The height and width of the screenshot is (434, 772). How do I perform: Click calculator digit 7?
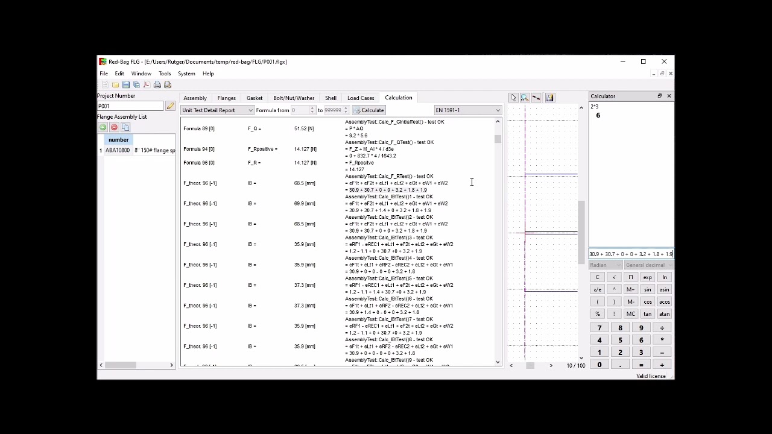600,328
